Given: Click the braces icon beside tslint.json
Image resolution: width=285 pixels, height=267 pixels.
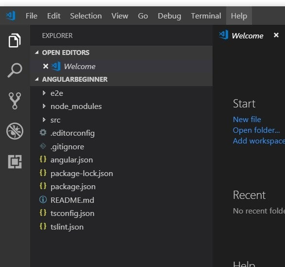Looking at the screenshot, I should 43,226.
